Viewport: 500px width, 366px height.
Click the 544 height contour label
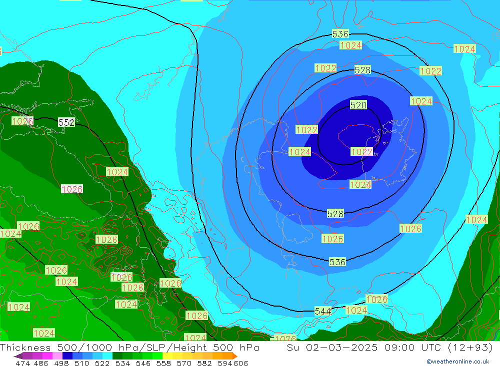pos(322,311)
